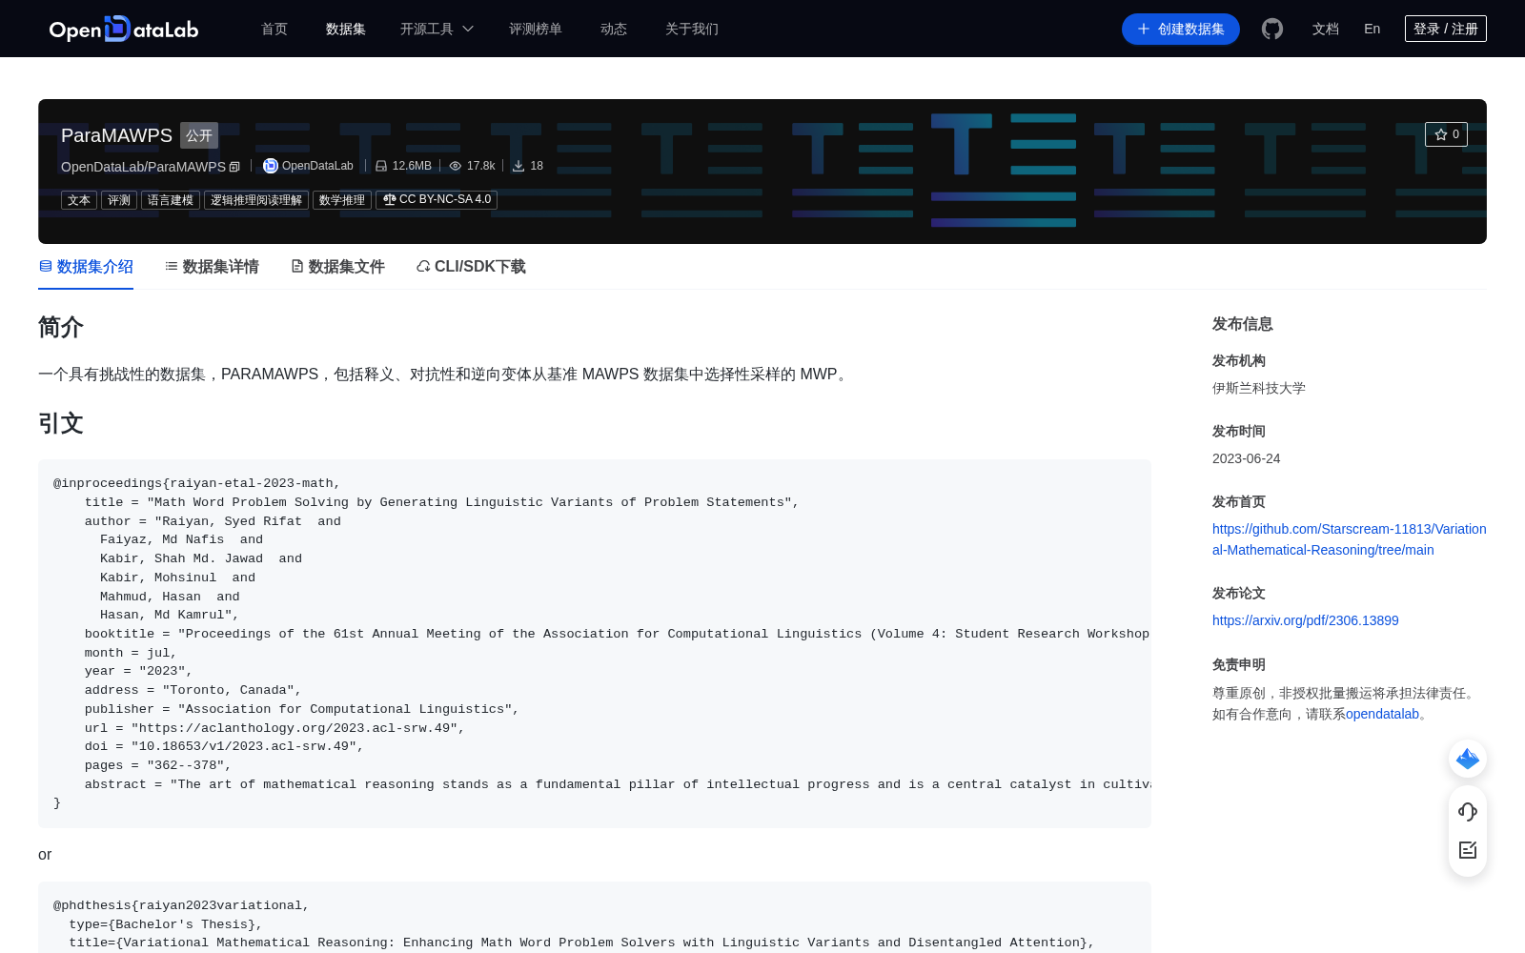Open 评测榜单 in the navbar
The image size is (1525, 953).
pos(536,29)
